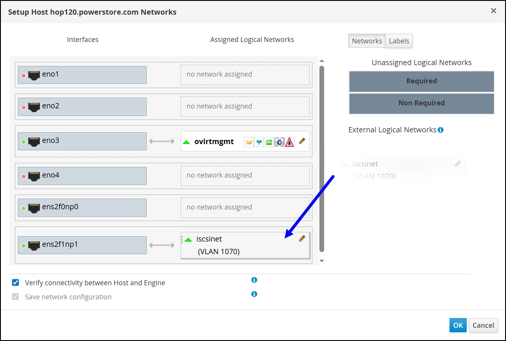Cancel the host network setup
The height and width of the screenshot is (341, 506).
(x=483, y=325)
